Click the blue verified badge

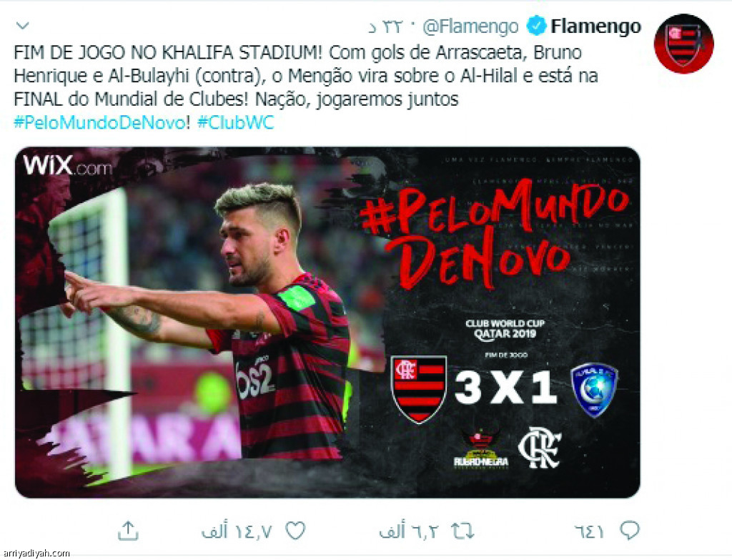point(536,26)
